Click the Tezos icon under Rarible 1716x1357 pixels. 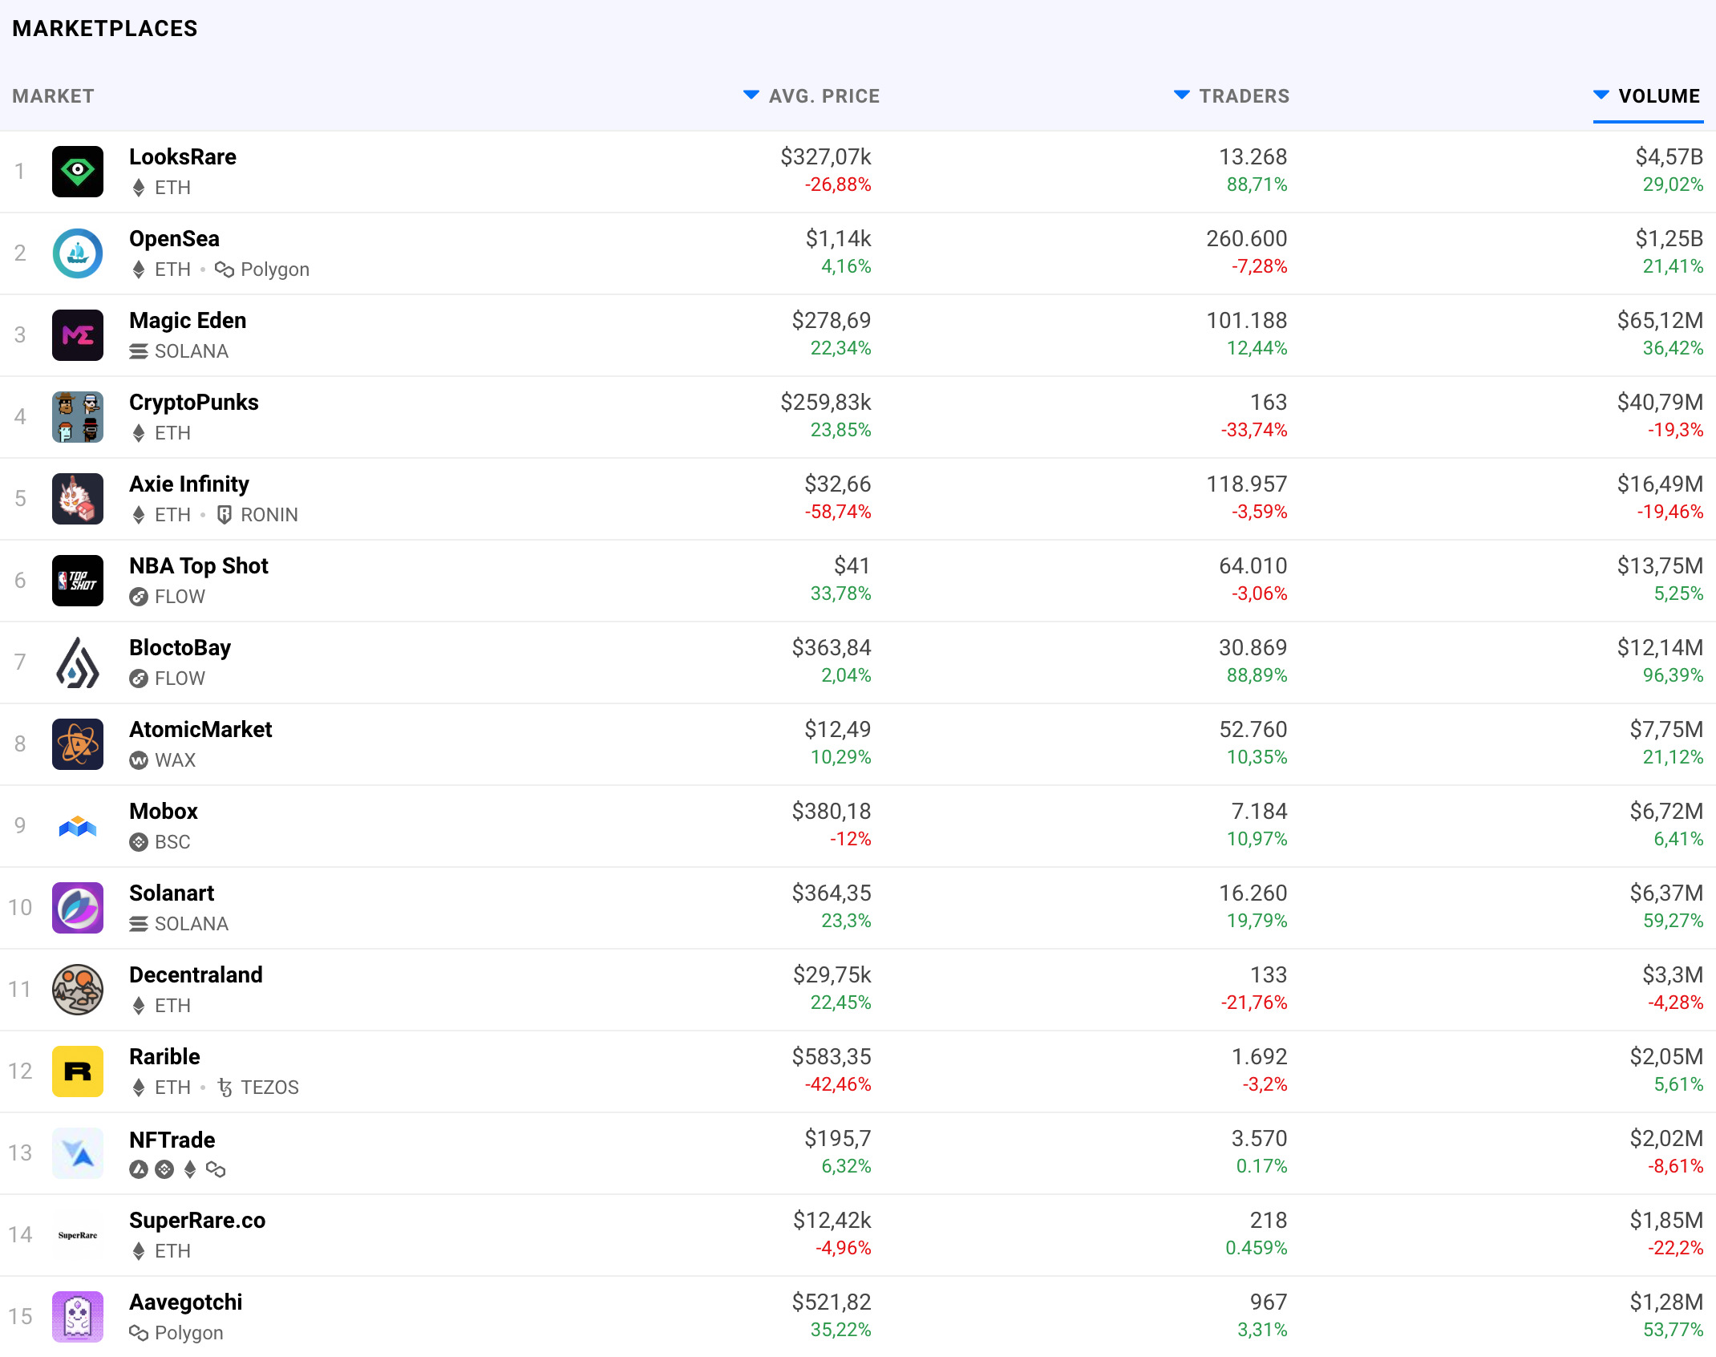[x=225, y=1088]
